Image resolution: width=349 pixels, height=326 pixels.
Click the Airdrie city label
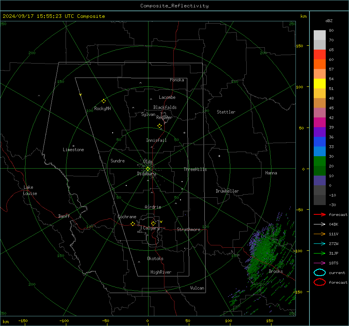pyautogui.click(x=153, y=207)
